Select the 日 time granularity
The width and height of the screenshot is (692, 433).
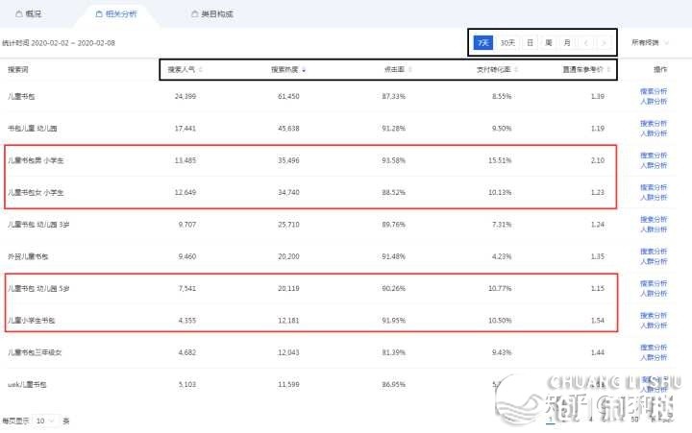pyautogui.click(x=530, y=43)
